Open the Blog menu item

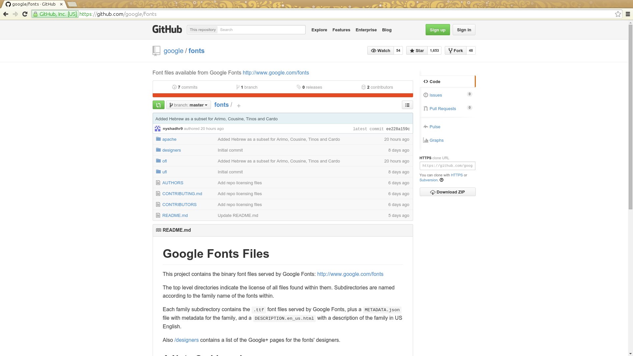pos(387,30)
